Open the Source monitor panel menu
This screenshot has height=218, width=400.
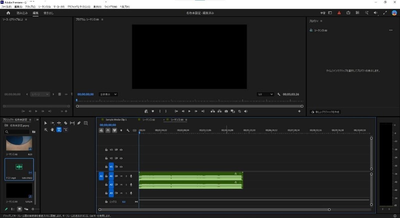click(26, 19)
